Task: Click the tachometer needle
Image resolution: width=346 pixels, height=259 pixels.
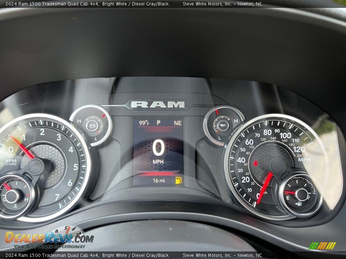Action: [22, 147]
